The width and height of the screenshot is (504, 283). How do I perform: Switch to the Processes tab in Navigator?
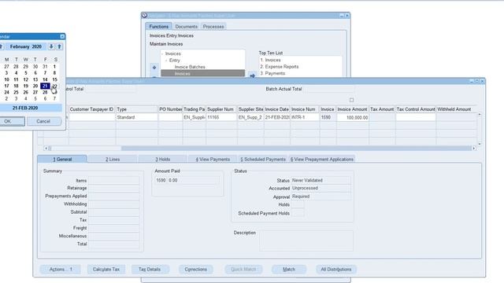pyautogui.click(x=213, y=26)
